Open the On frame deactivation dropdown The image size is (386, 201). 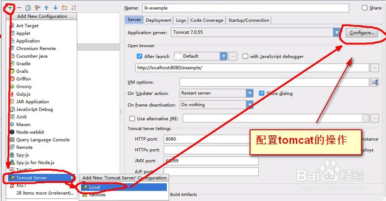point(250,105)
